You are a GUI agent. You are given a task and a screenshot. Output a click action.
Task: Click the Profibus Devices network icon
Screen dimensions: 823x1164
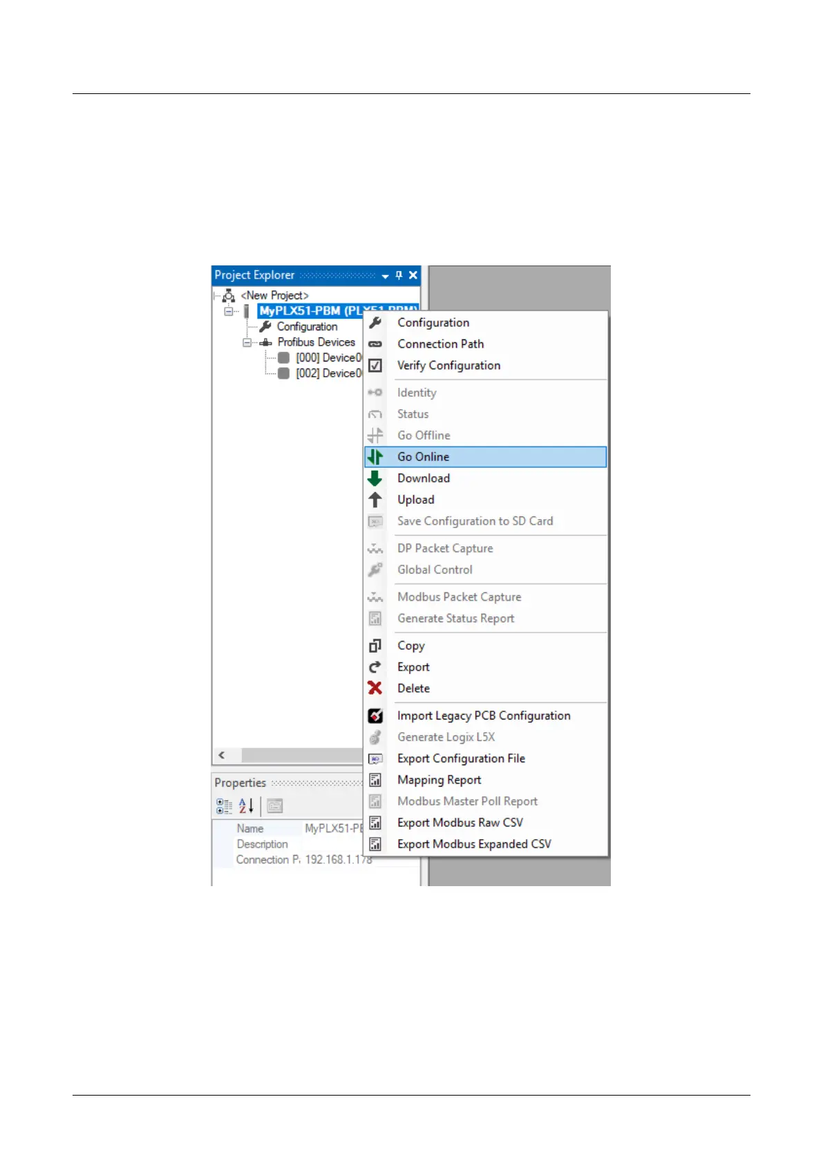pyautogui.click(x=266, y=342)
